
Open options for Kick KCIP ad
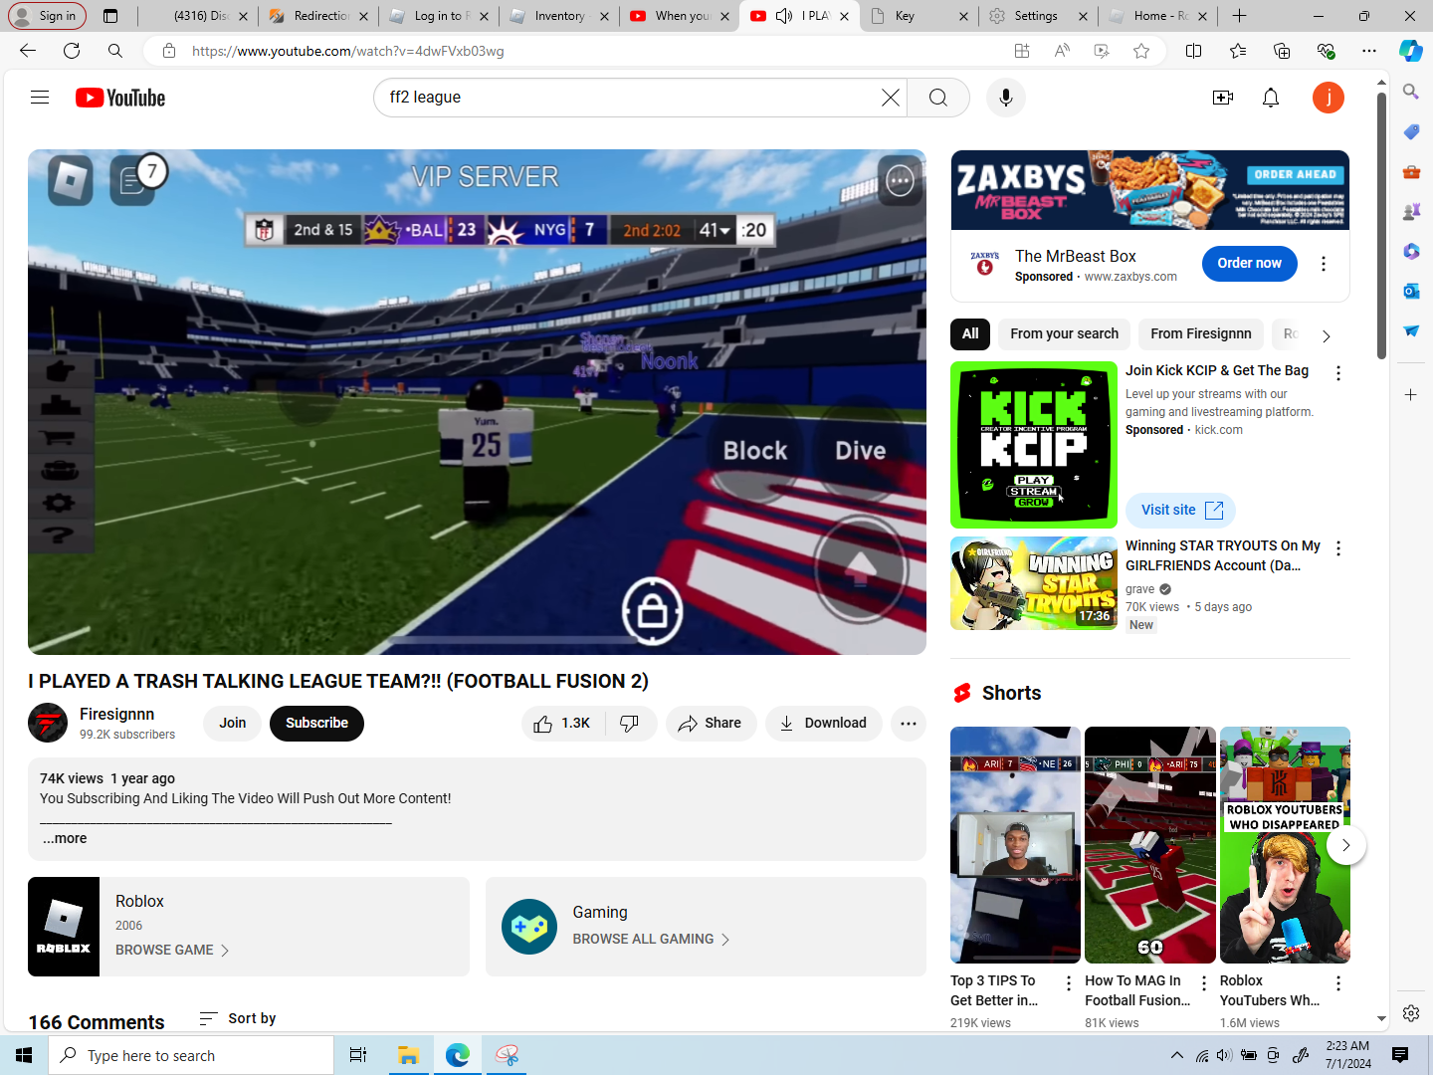tap(1338, 373)
